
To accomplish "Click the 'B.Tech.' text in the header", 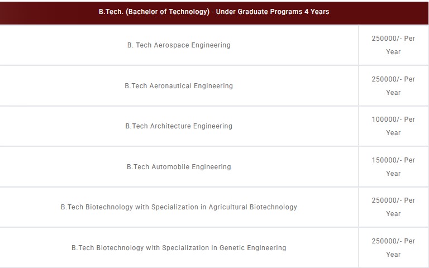I will [111, 11].
